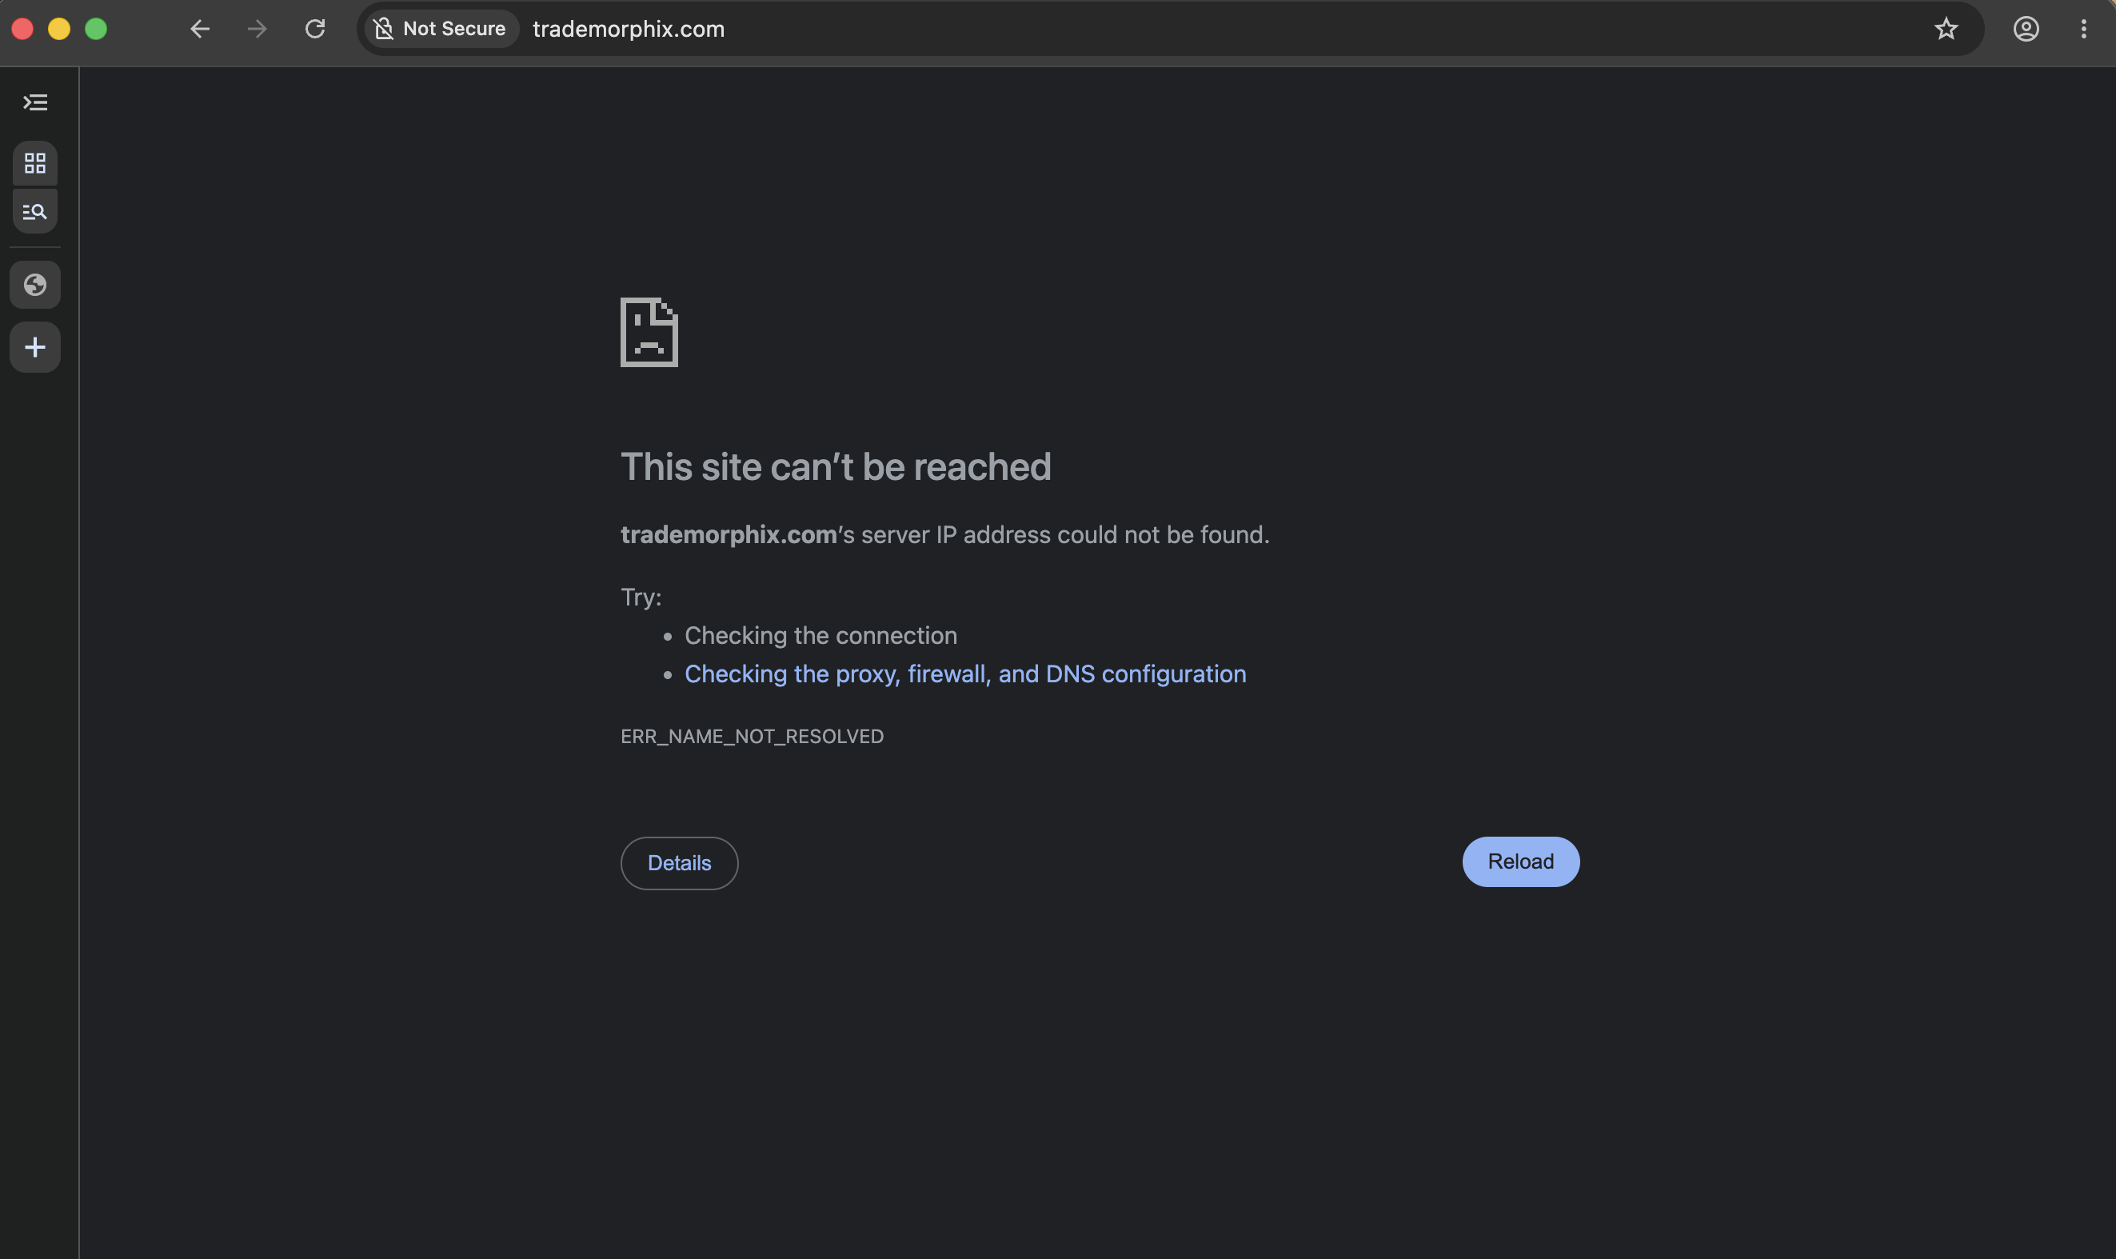Select the globe tab in the sidebar
The height and width of the screenshot is (1259, 2116).
point(34,285)
